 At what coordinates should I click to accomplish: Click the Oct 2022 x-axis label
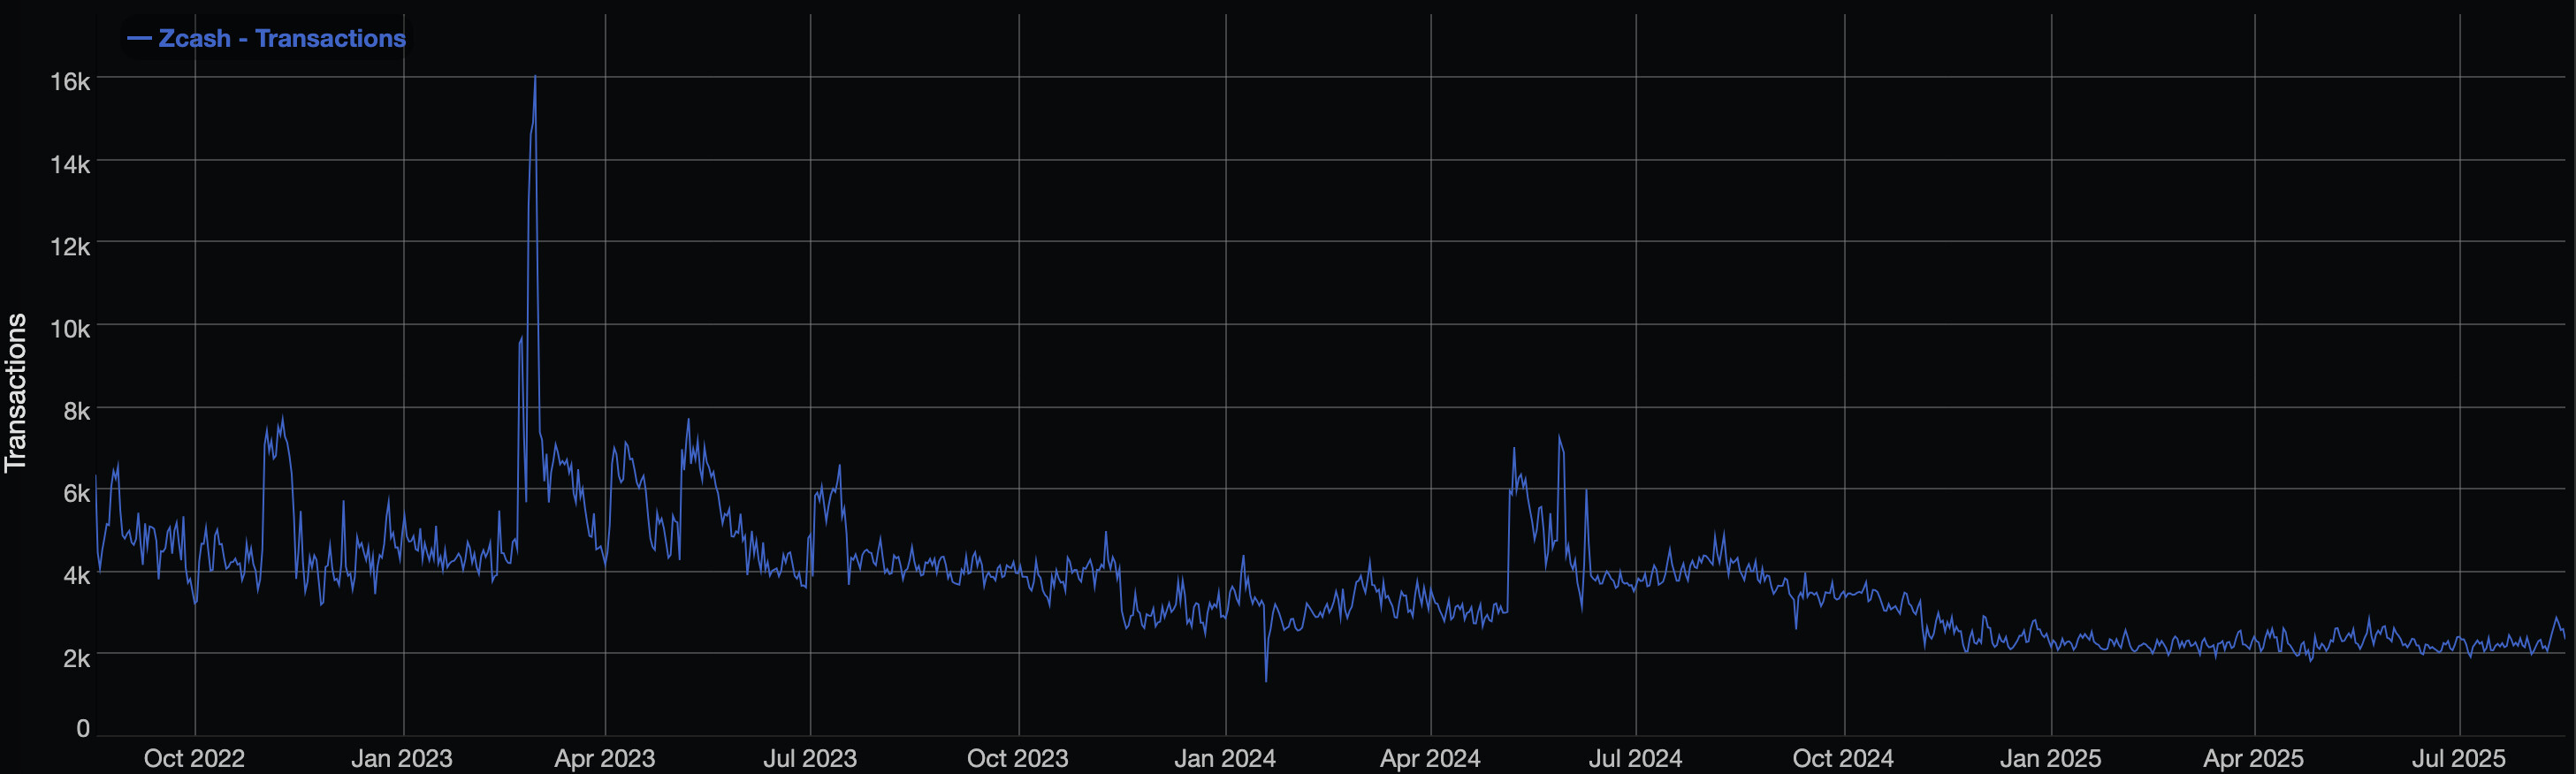[x=194, y=758]
